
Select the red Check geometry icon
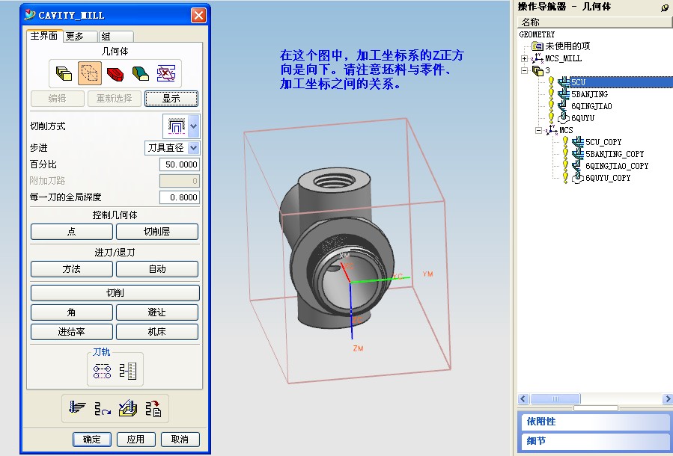point(115,74)
